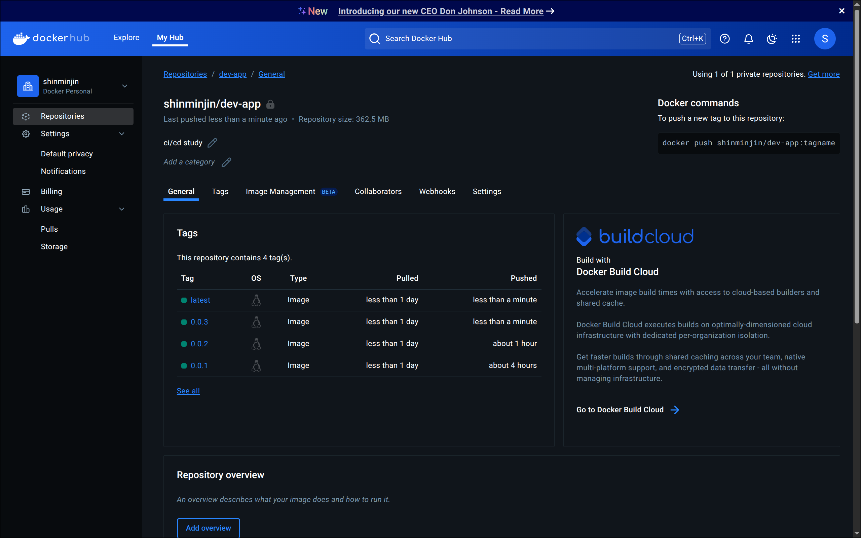The width and height of the screenshot is (861, 538).
Task: Open the S user avatar menu
Action: (825, 38)
